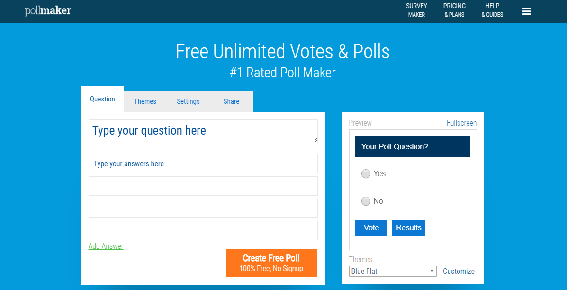Open the Share tab

(232, 101)
